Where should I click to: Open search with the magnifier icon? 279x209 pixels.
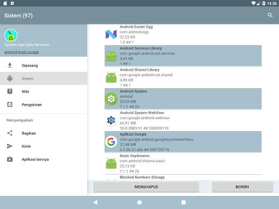click(270, 15)
